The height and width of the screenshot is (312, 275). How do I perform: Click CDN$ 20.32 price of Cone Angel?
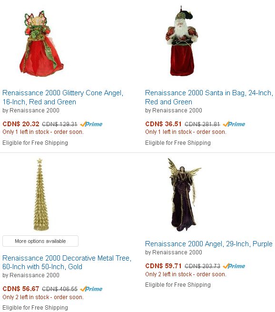(21, 124)
